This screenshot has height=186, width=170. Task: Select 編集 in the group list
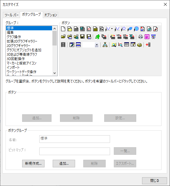coord(29,32)
